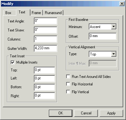Screen dimensions: 126x120
Task: Click the First Baseline Offset field
Action: click(102, 36)
